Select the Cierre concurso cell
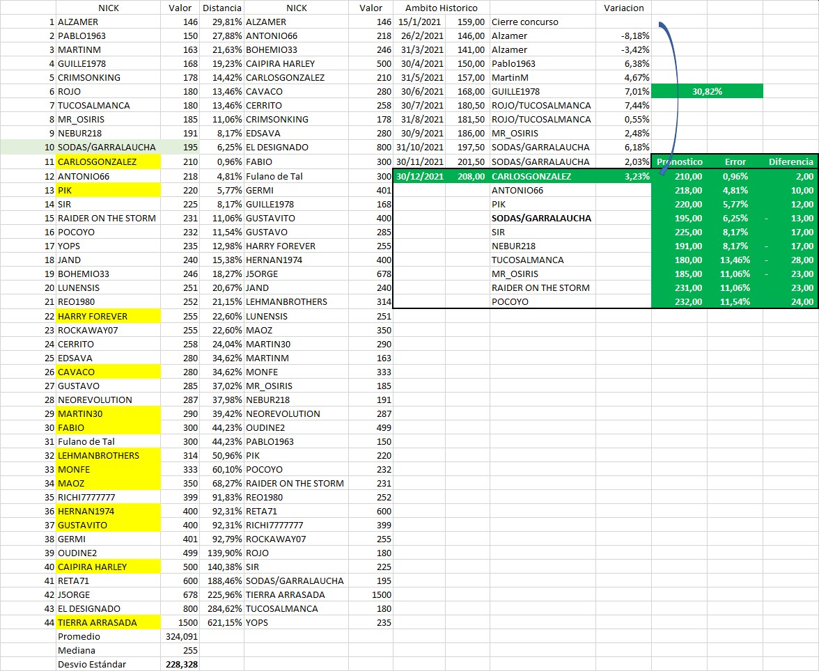 [525, 22]
